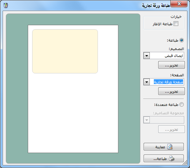Click the cream-colored receipt area in preview

tap(65, 51)
